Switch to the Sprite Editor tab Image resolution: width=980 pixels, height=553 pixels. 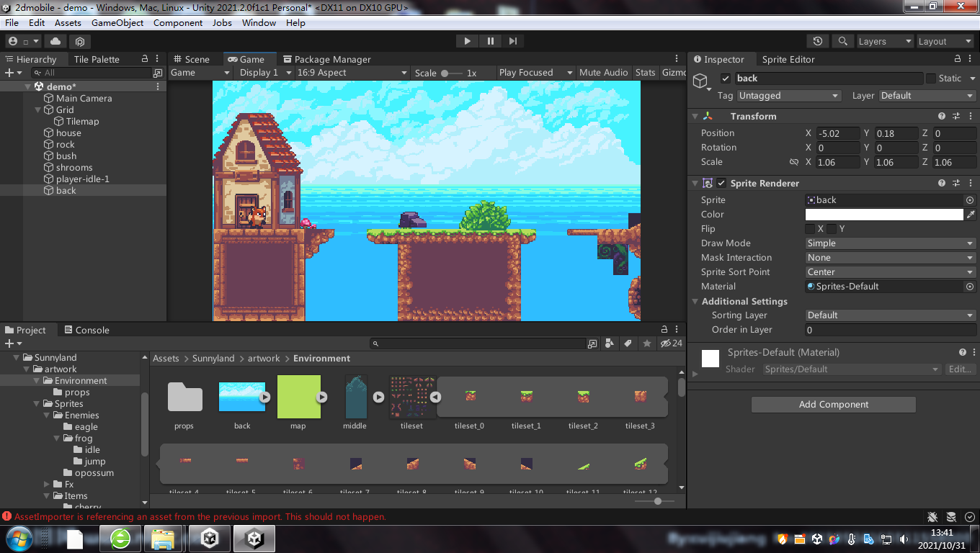click(788, 59)
